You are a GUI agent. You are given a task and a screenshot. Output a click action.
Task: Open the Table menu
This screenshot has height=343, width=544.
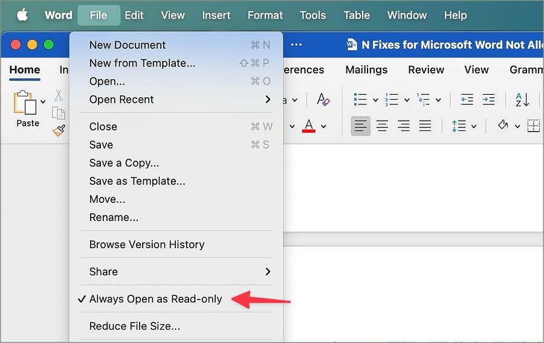tap(357, 15)
